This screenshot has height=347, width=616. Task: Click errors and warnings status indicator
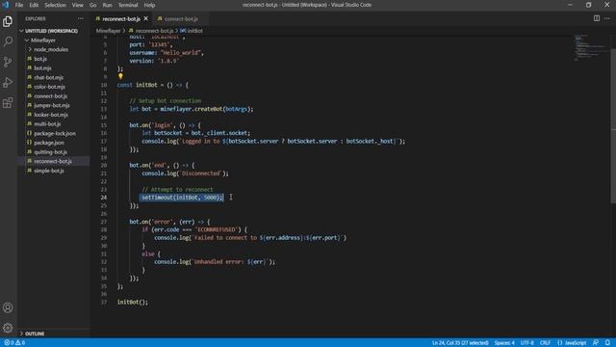[14, 343]
